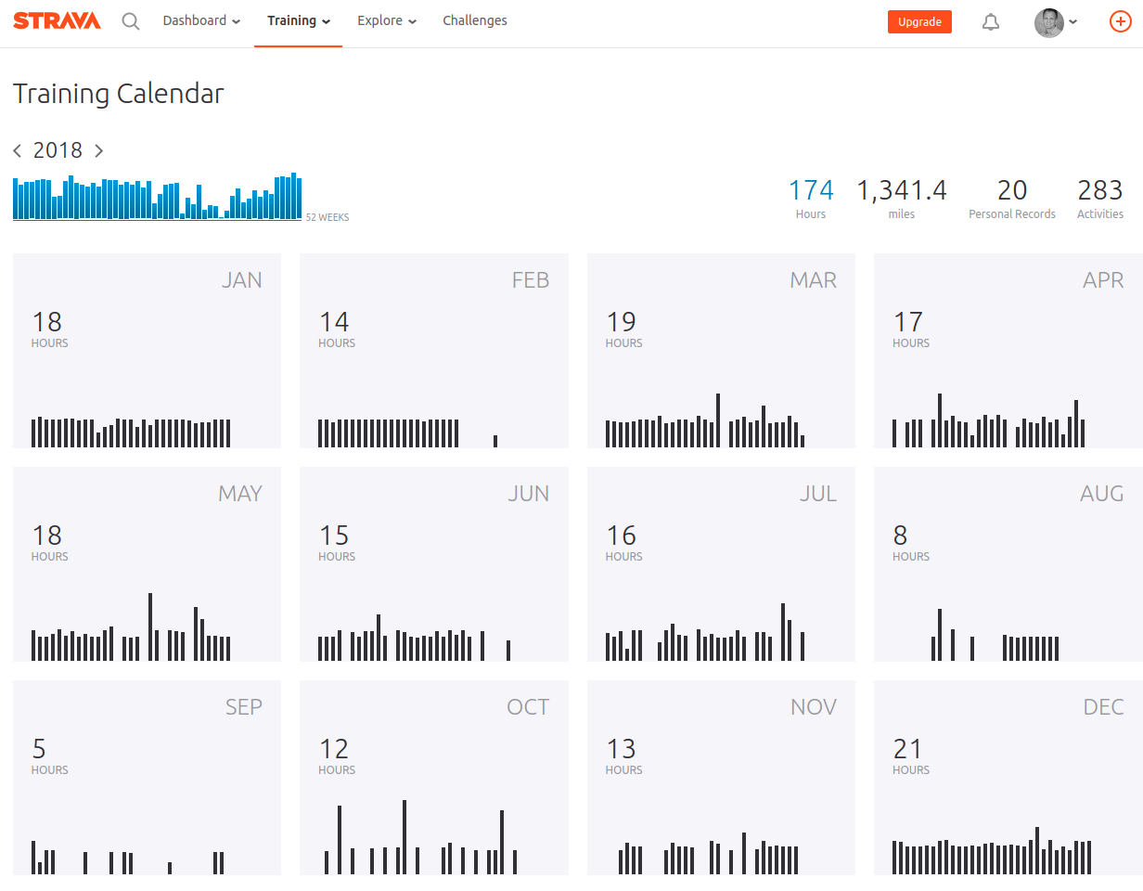Click the Strava logo
Viewport: 1143px width, 891px height.
tap(57, 20)
